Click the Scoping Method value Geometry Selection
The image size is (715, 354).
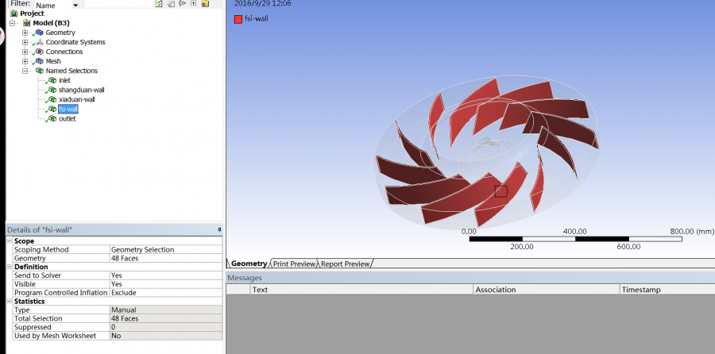click(166, 250)
